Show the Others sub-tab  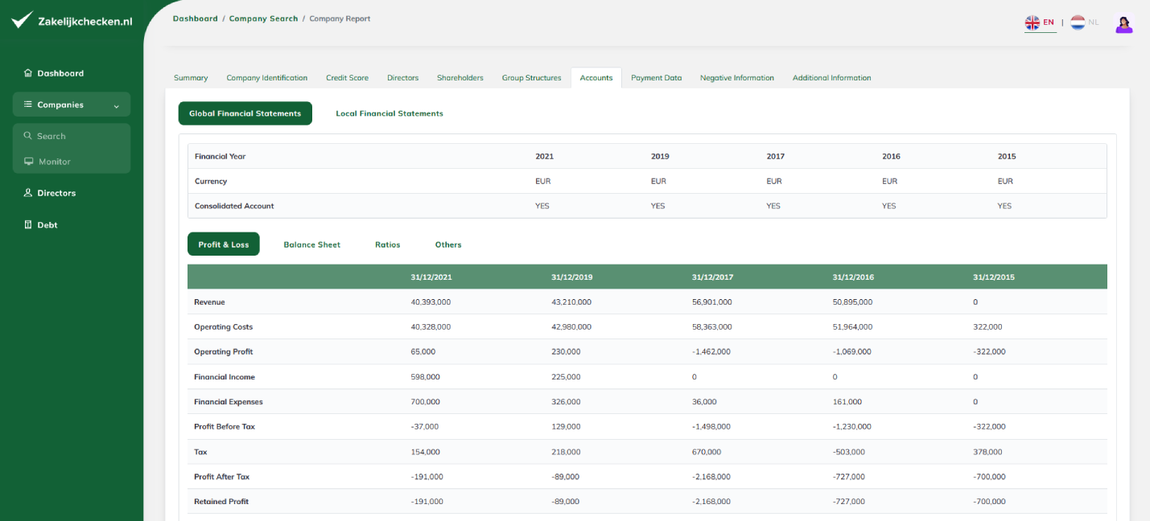pos(448,244)
